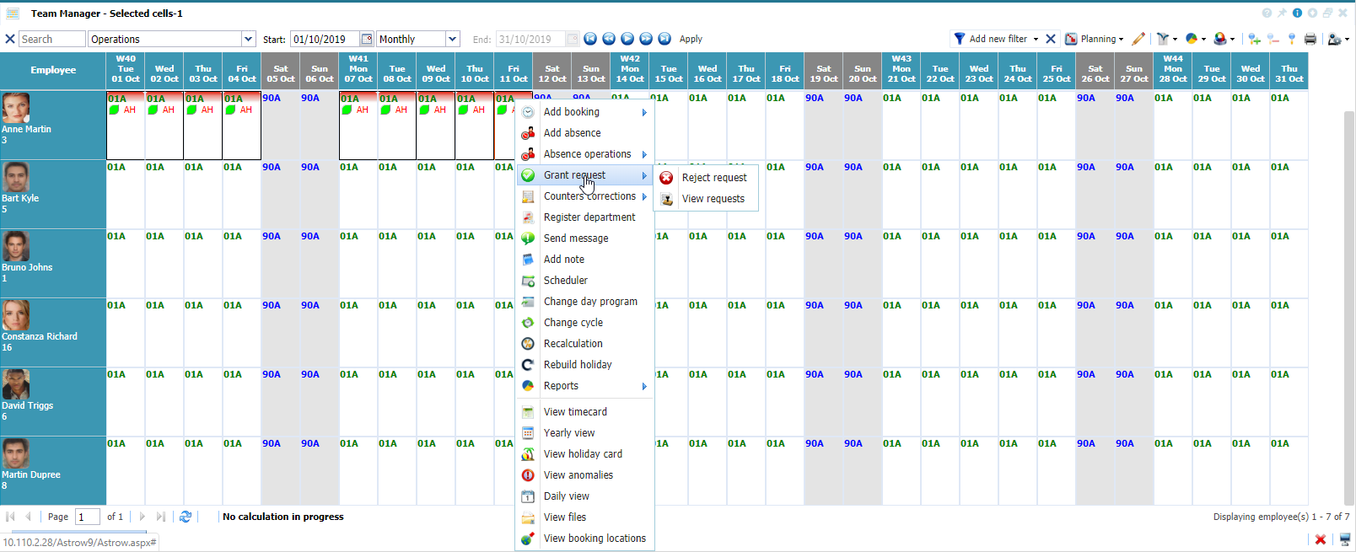The height and width of the screenshot is (552, 1356).
Task: Clear the search with the X icon
Action: 10,39
